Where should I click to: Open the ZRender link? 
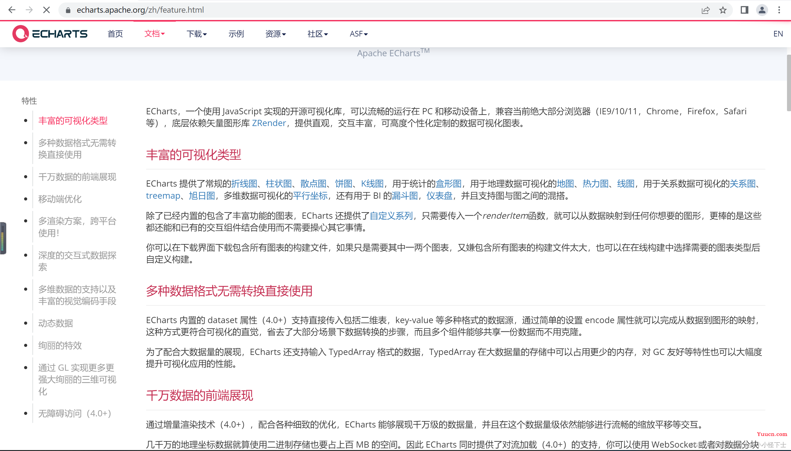(x=269, y=123)
